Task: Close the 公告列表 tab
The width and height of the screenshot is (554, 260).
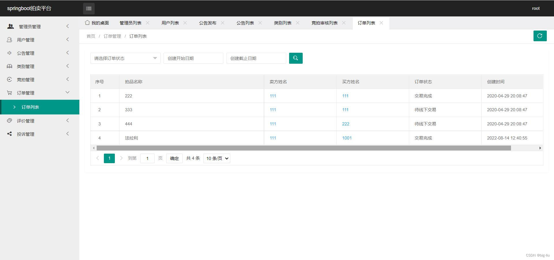Action: 260,23
